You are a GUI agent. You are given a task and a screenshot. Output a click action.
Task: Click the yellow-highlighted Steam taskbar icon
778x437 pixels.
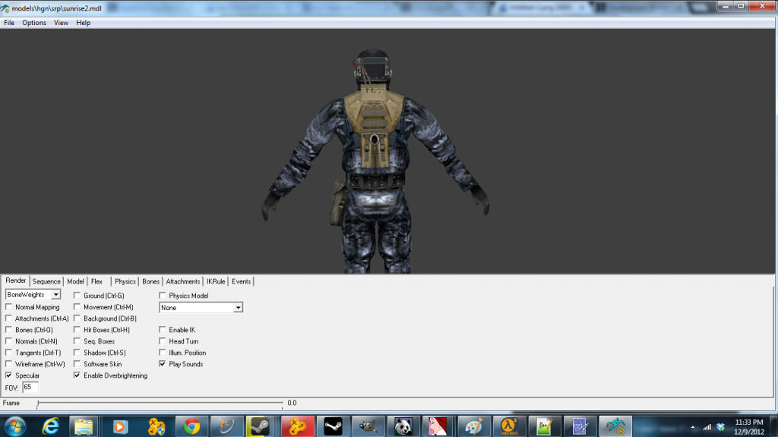tap(260, 426)
